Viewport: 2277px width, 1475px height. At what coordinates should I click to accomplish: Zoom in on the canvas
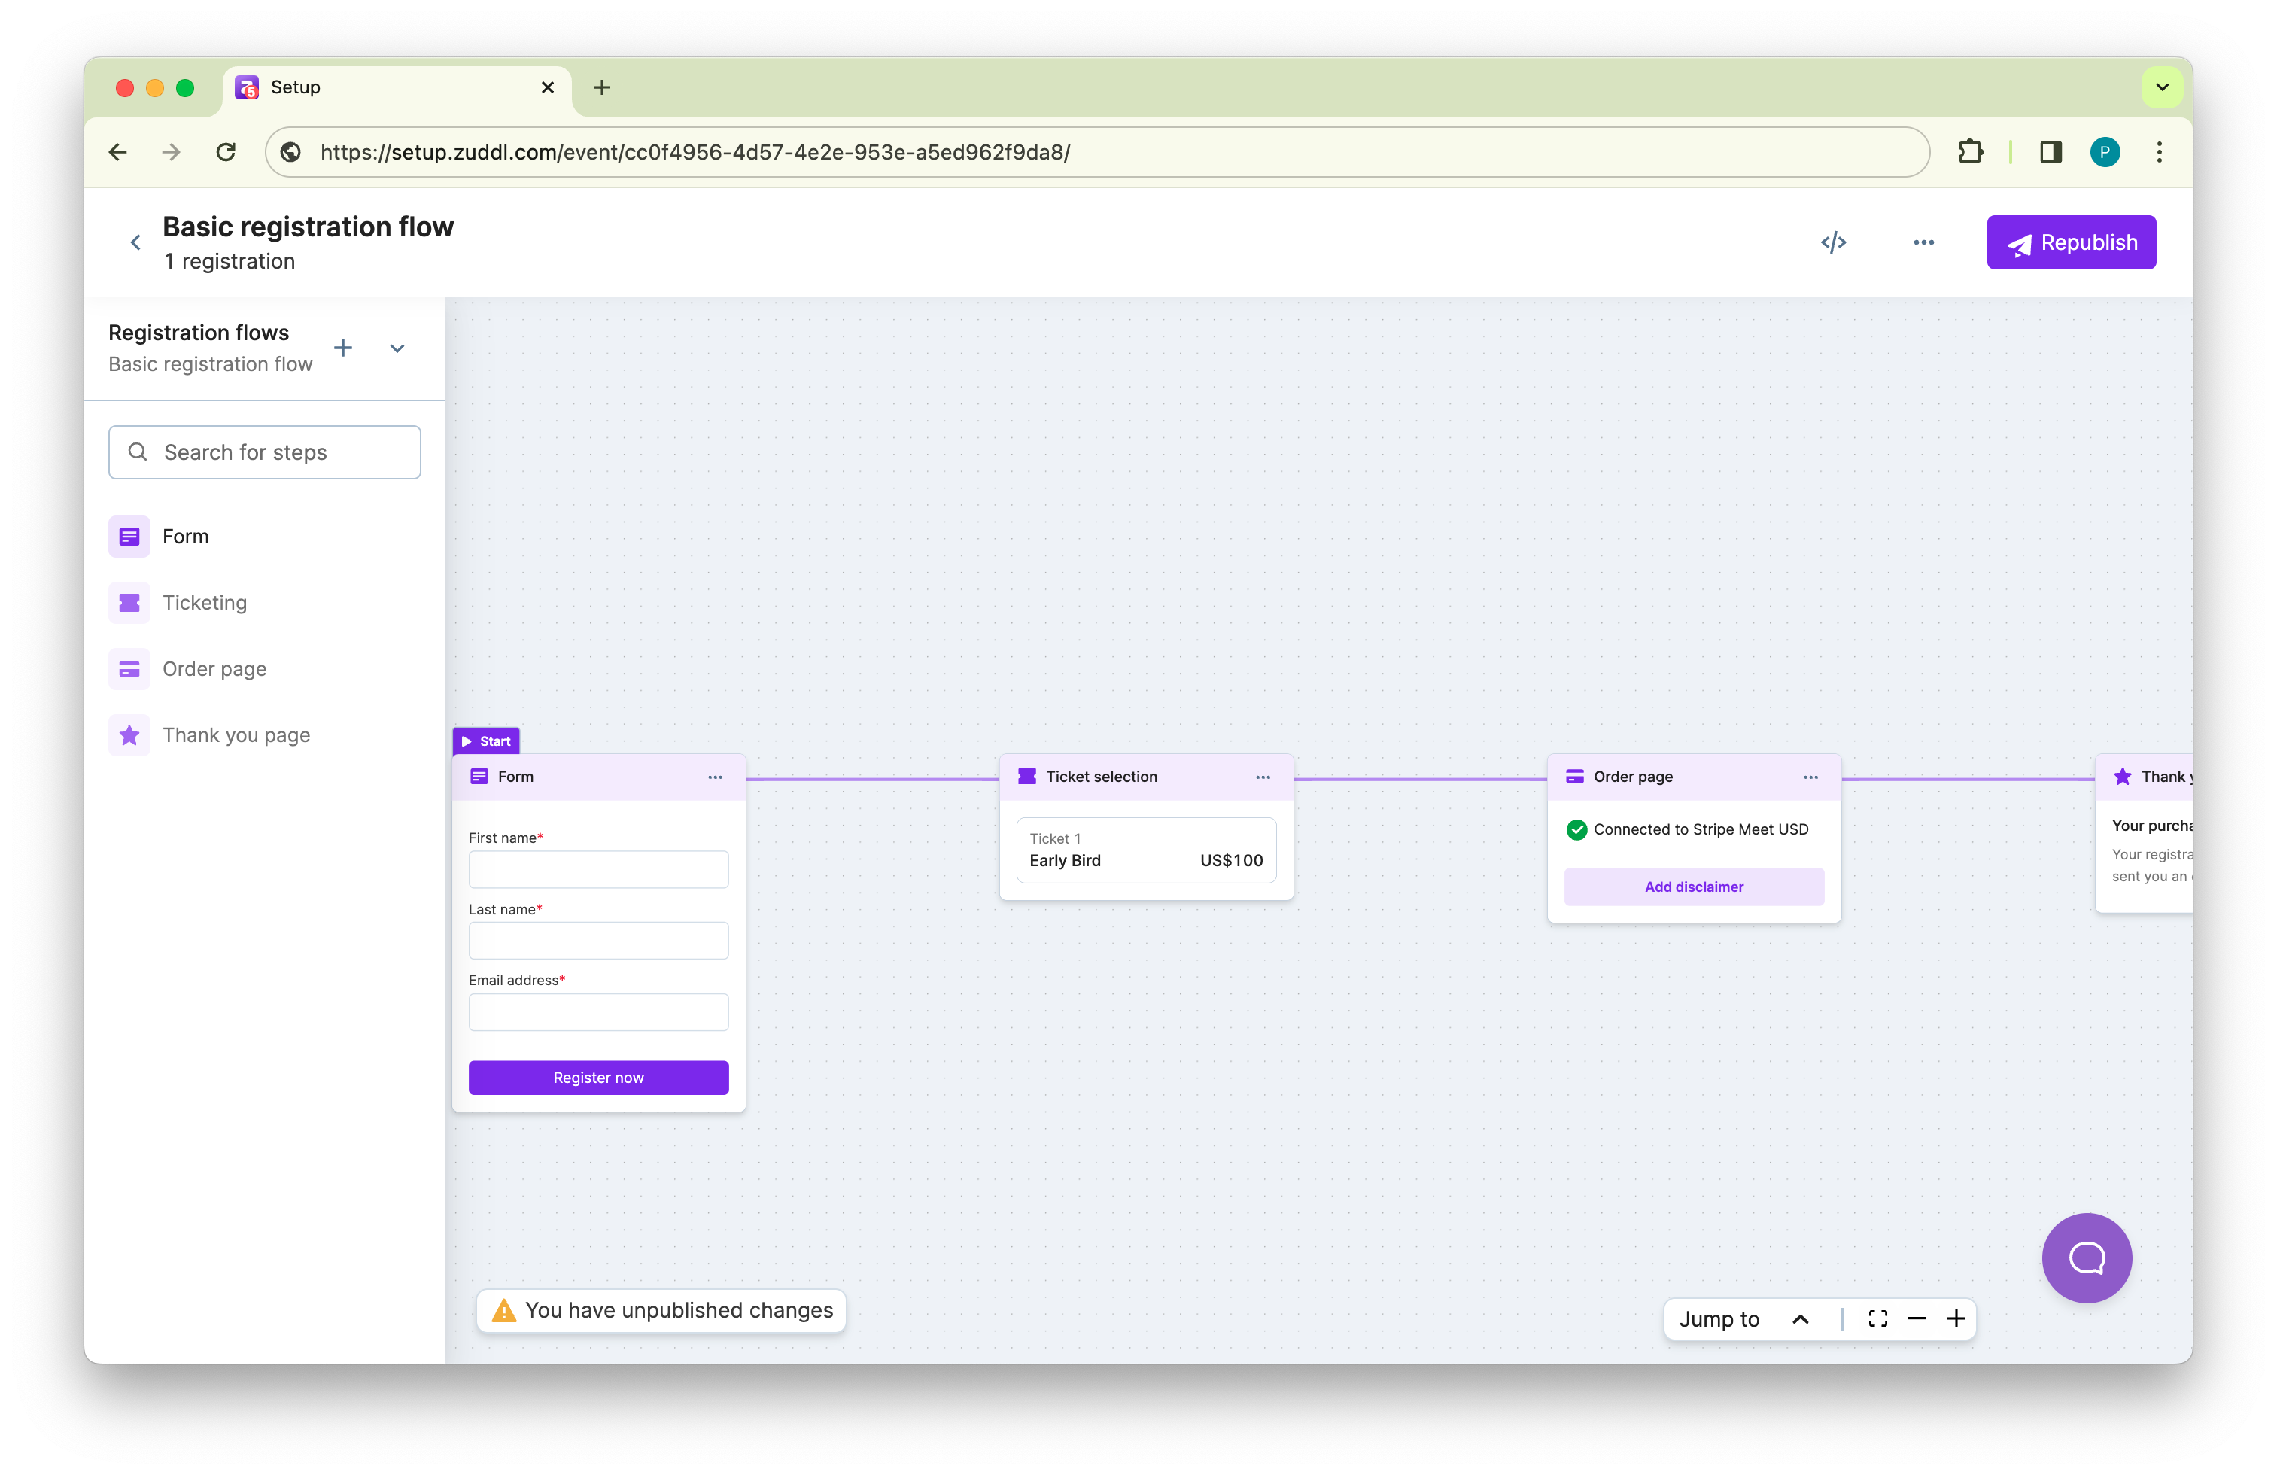[1956, 1319]
